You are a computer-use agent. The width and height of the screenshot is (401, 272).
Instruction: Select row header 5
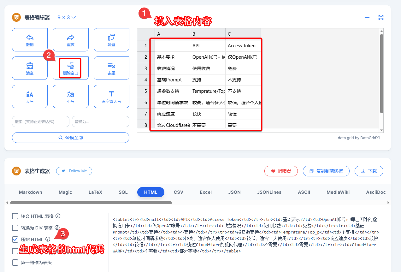pos(146,91)
